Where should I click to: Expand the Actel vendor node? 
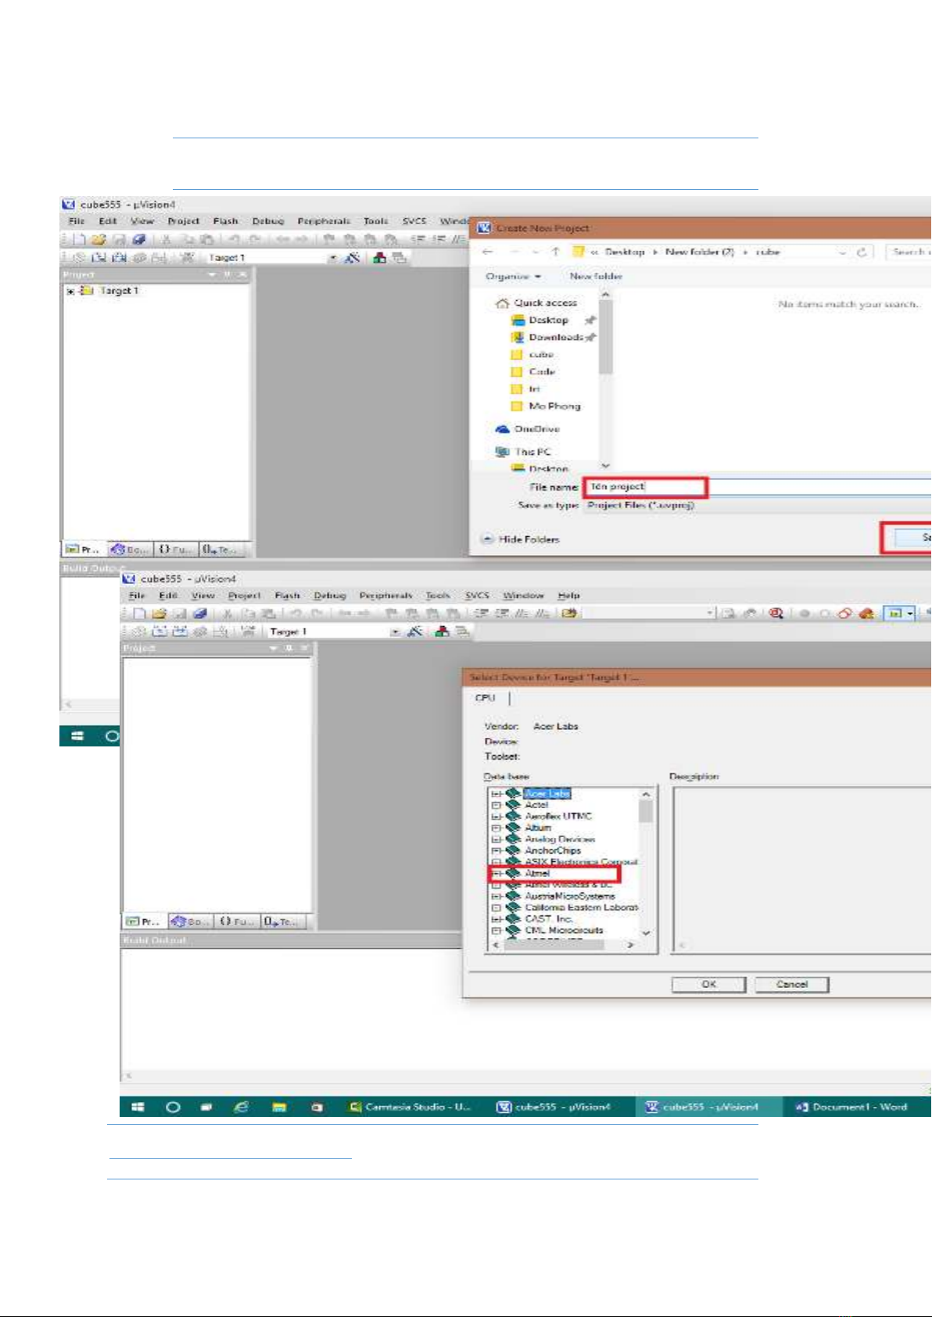click(x=496, y=805)
